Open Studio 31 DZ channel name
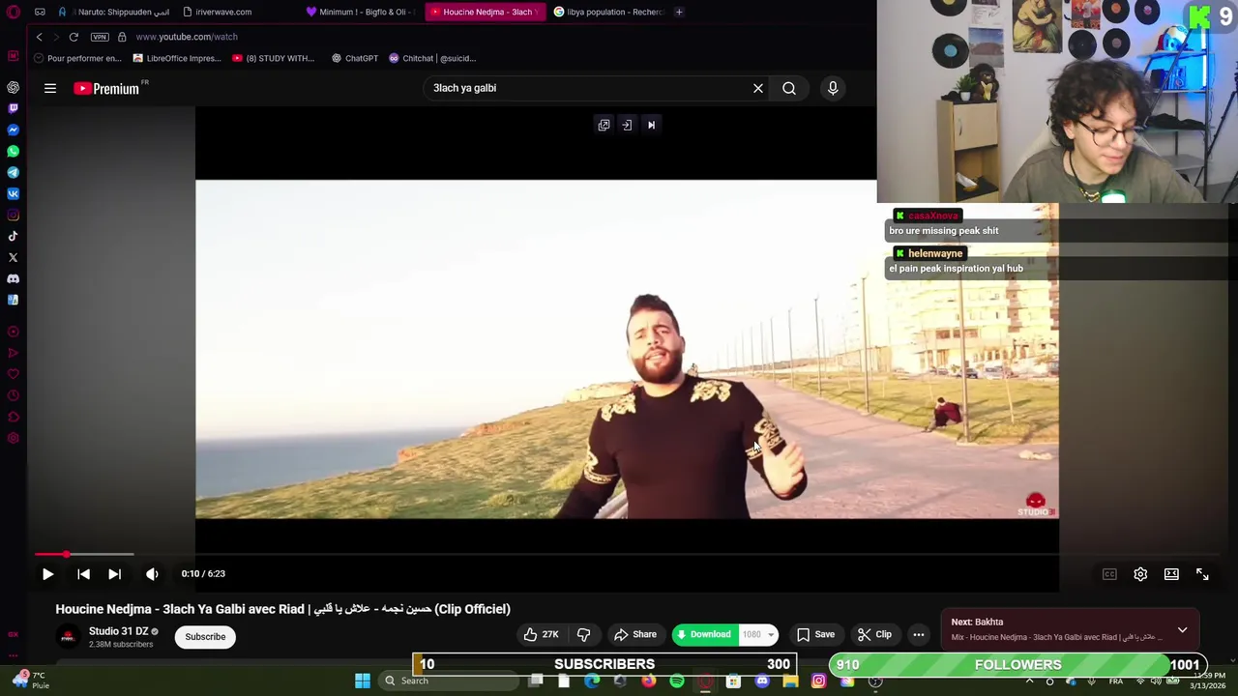The image size is (1238, 696). click(x=118, y=631)
